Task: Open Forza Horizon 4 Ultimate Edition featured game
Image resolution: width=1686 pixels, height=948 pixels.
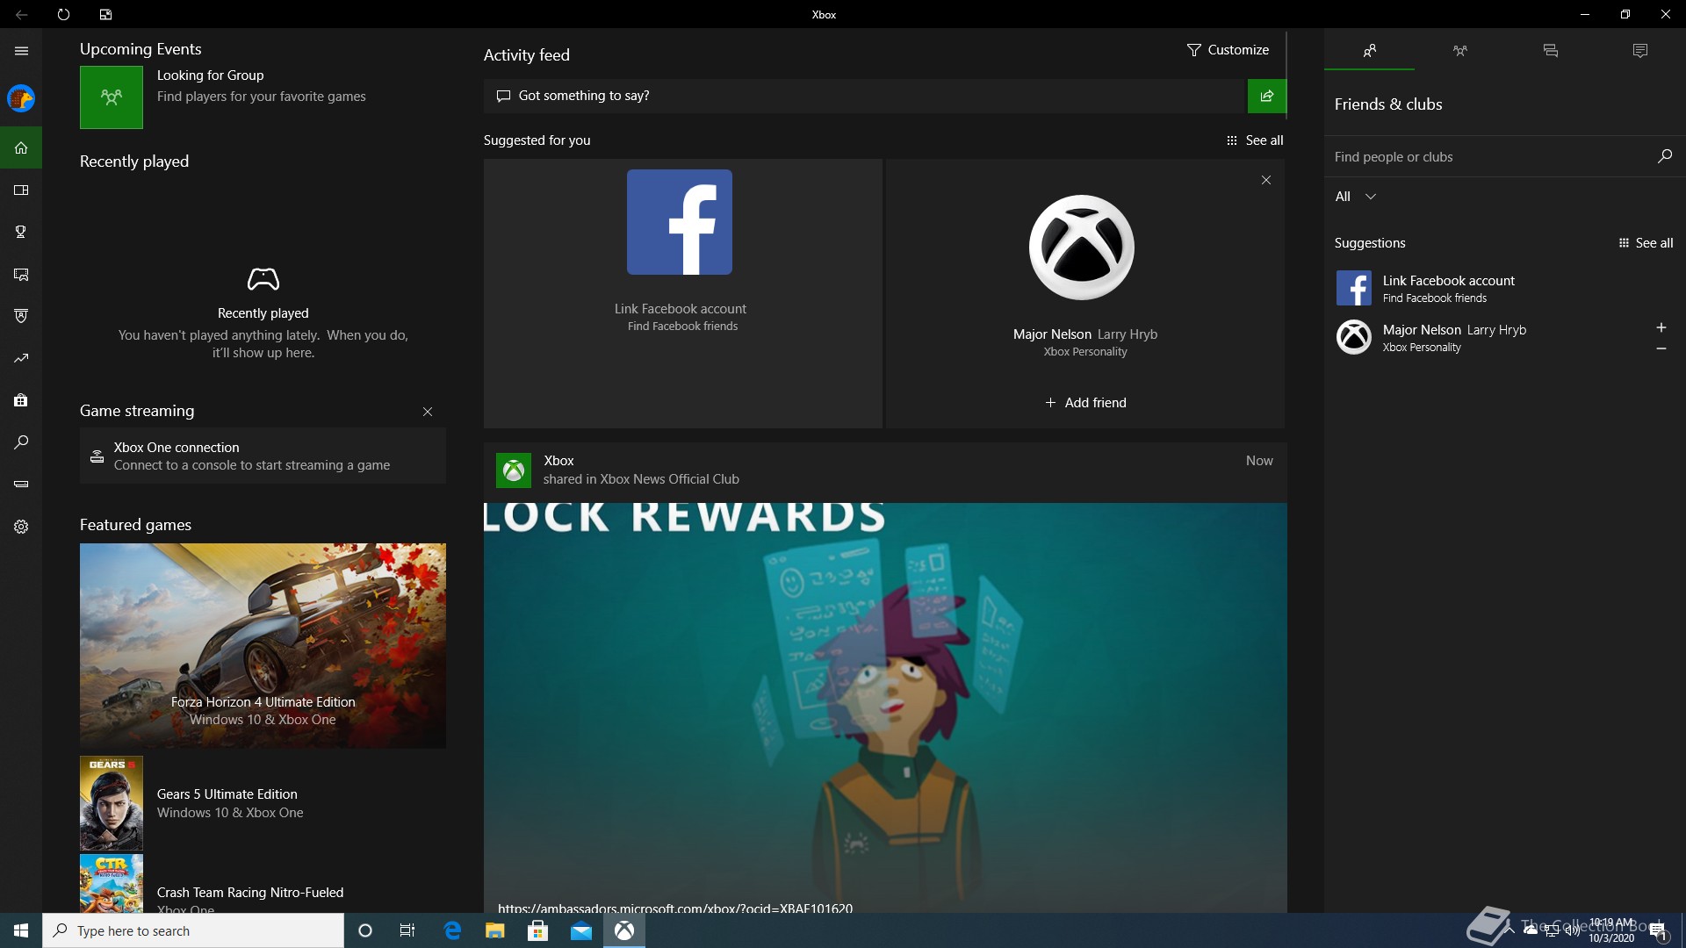Action: [x=263, y=646]
